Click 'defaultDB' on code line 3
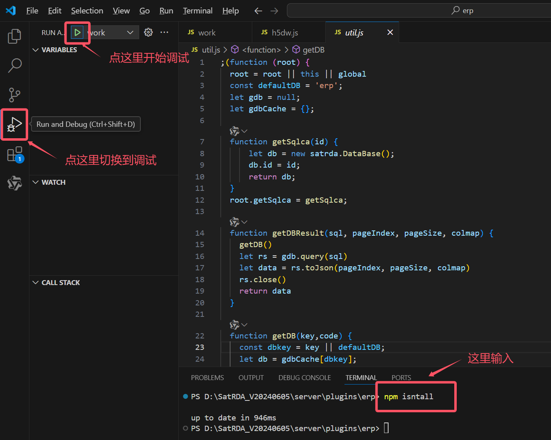 [279, 85]
